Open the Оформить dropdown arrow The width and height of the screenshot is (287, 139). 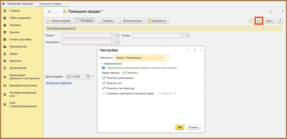tap(166, 58)
